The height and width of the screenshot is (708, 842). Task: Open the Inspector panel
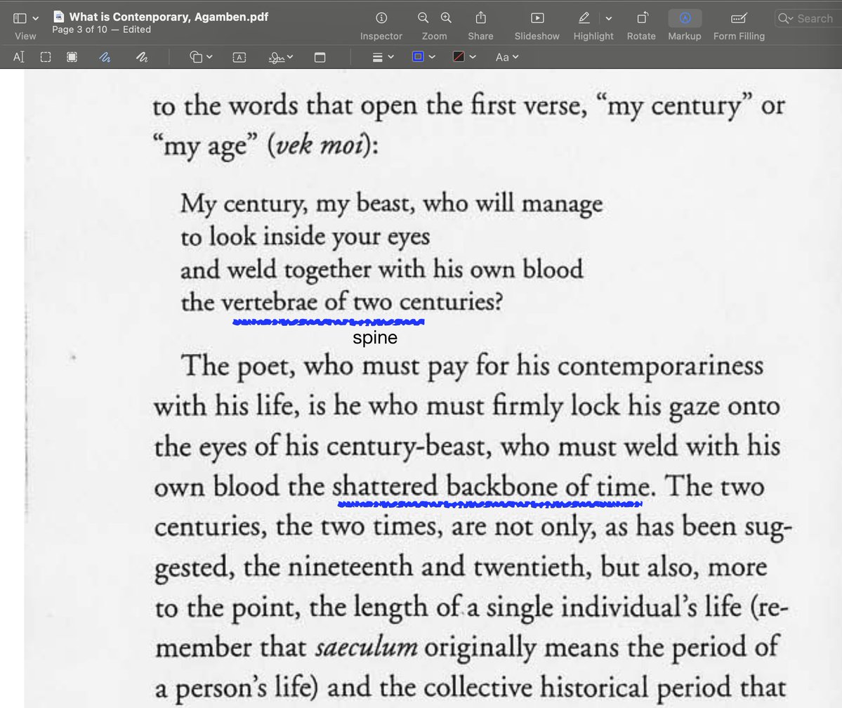(x=381, y=18)
